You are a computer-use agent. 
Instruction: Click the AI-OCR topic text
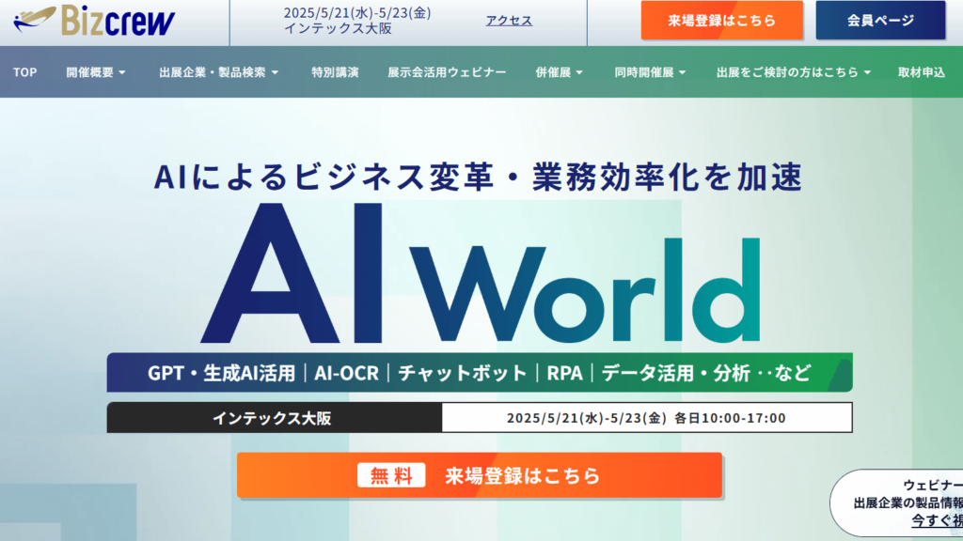[x=346, y=373]
